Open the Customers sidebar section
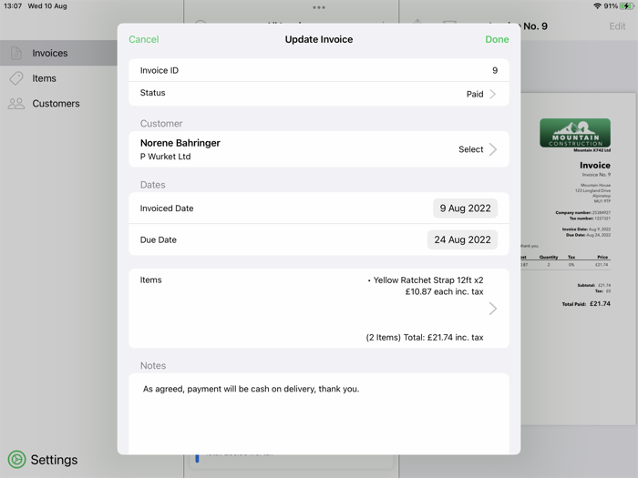Screen dimensions: 638x478 pyautogui.click(x=58, y=103)
